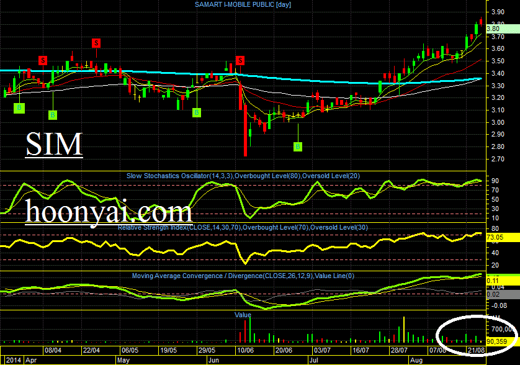
Task: Click the 22/04 date label
Action: [92, 350]
